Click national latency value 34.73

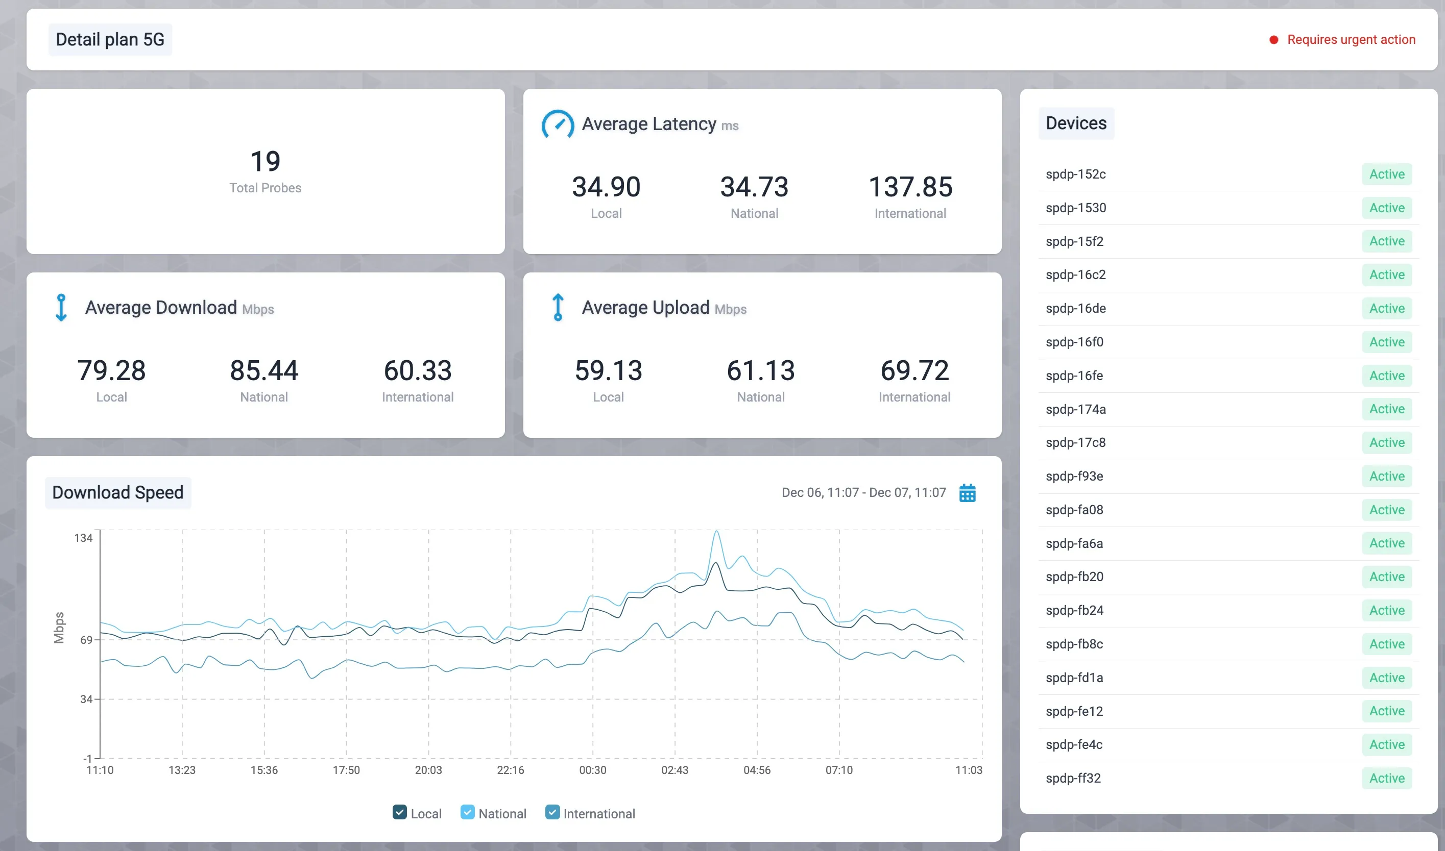click(754, 187)
